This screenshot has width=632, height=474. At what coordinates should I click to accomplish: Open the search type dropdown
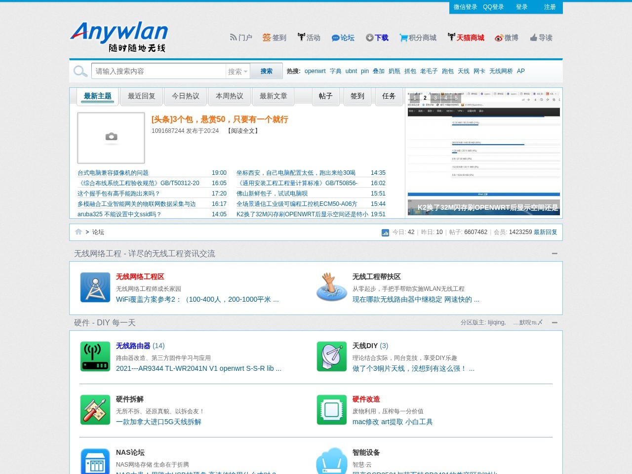[237, 72]
